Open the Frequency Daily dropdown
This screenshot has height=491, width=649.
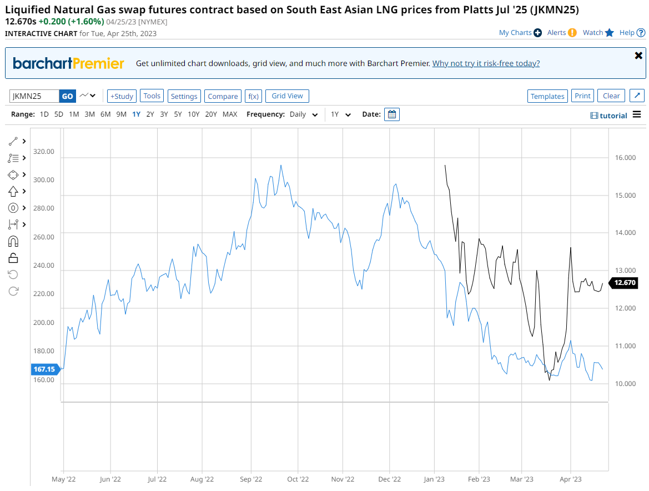coord(304,114)
